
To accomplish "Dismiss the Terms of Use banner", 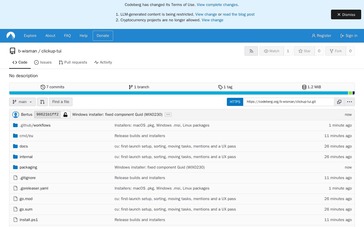I will pos(346,14).
